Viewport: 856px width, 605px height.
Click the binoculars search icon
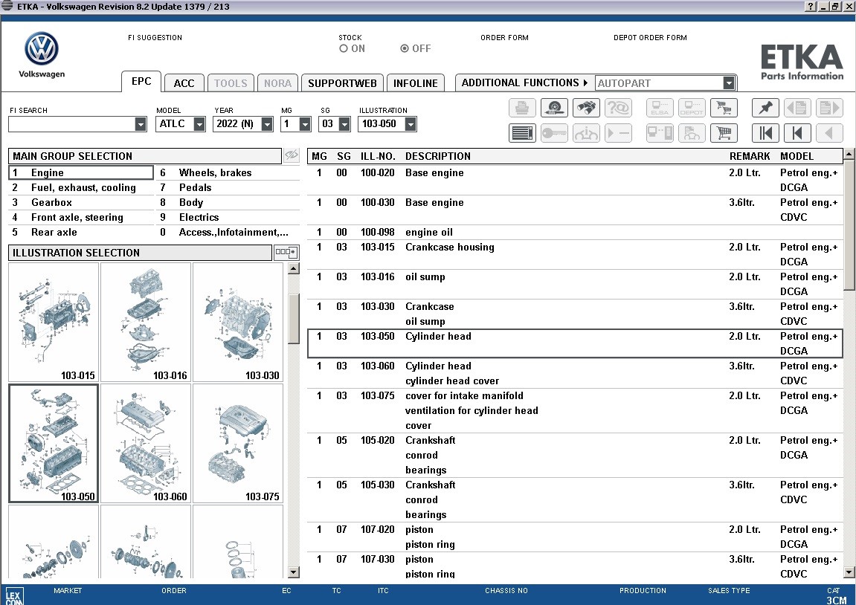pos(586,108)
